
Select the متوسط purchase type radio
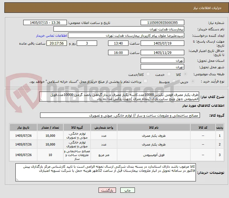(x=174, y=81)
